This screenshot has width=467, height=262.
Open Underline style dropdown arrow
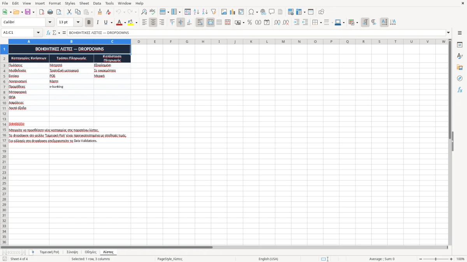pos(111,23)
